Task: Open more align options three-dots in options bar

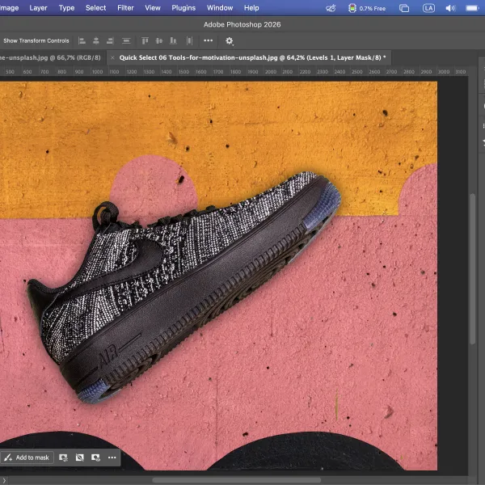Action: [x=209, y=40]
